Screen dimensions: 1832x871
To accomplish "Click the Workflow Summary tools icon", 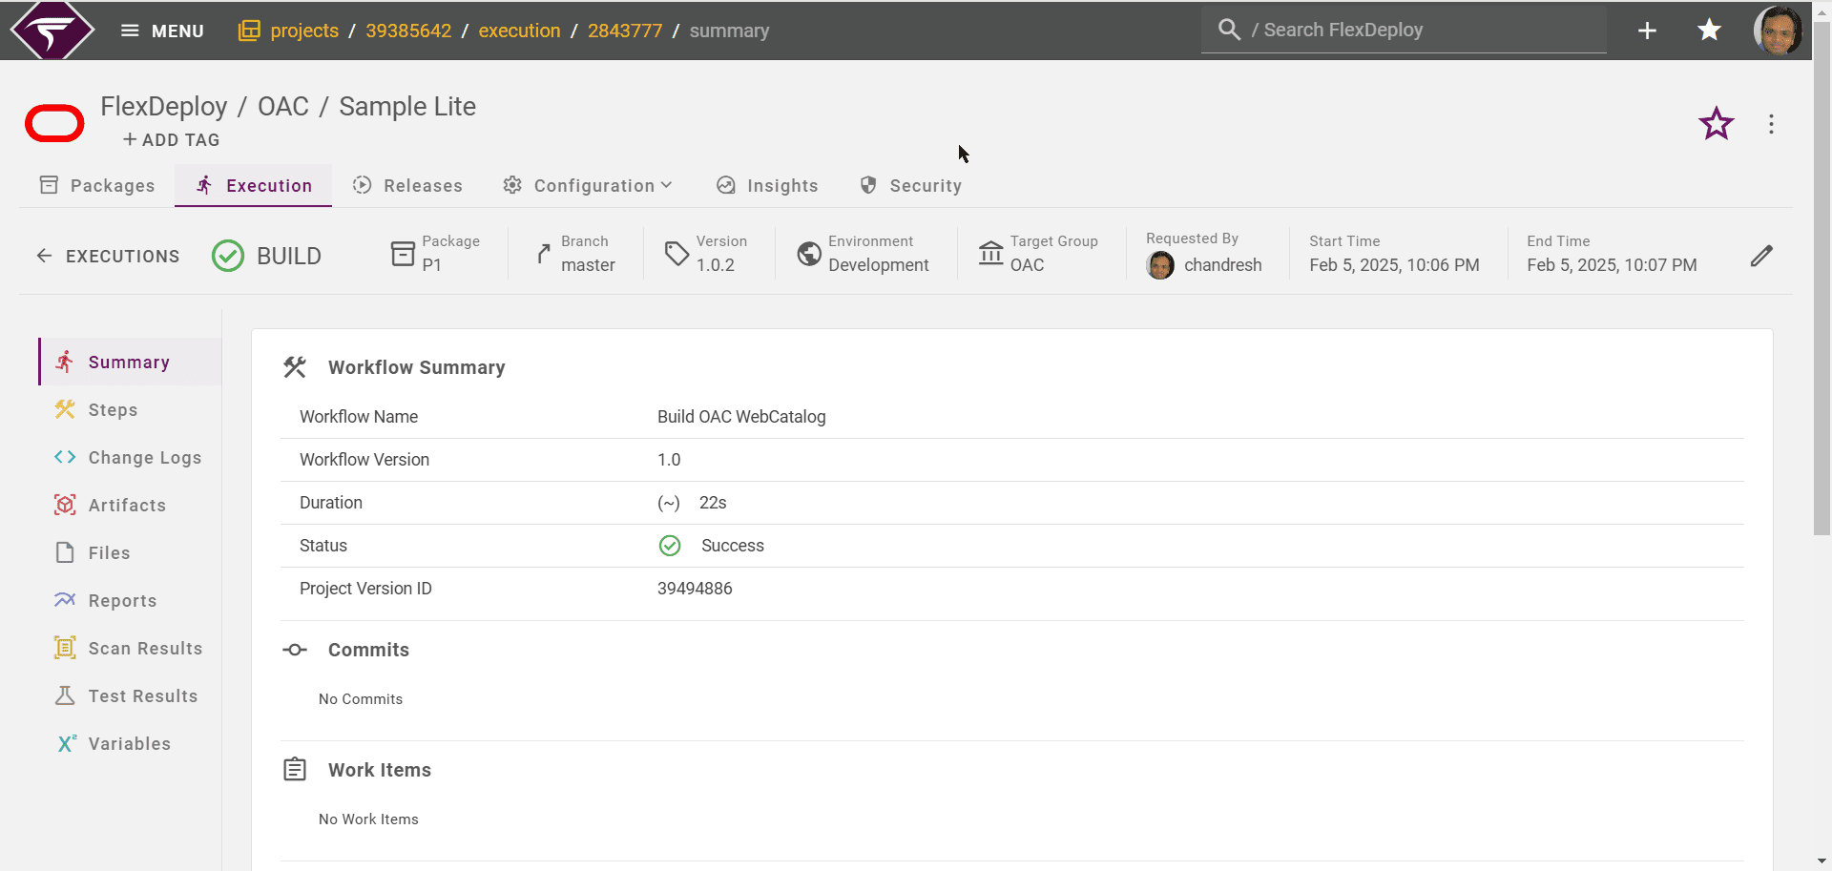I will (295, 367).
